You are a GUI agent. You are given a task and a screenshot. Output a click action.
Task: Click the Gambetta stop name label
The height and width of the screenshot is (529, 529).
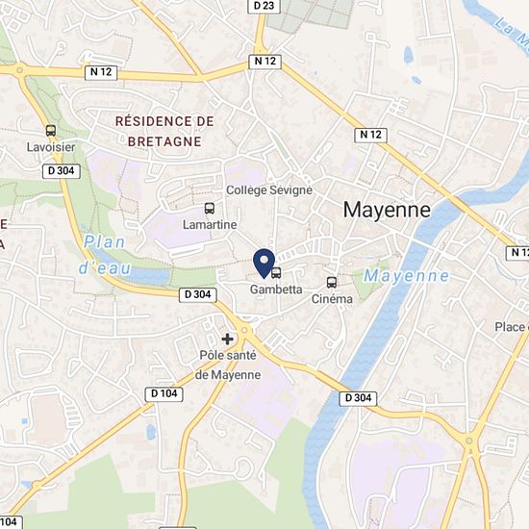276,290
